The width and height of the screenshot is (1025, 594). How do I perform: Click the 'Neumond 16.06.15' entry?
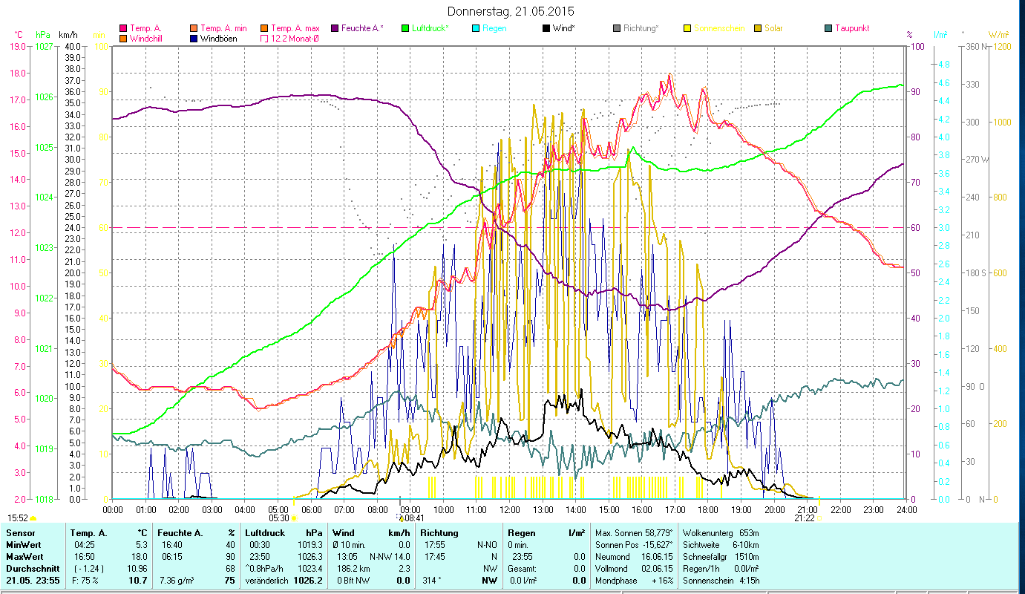click(633, 556)
